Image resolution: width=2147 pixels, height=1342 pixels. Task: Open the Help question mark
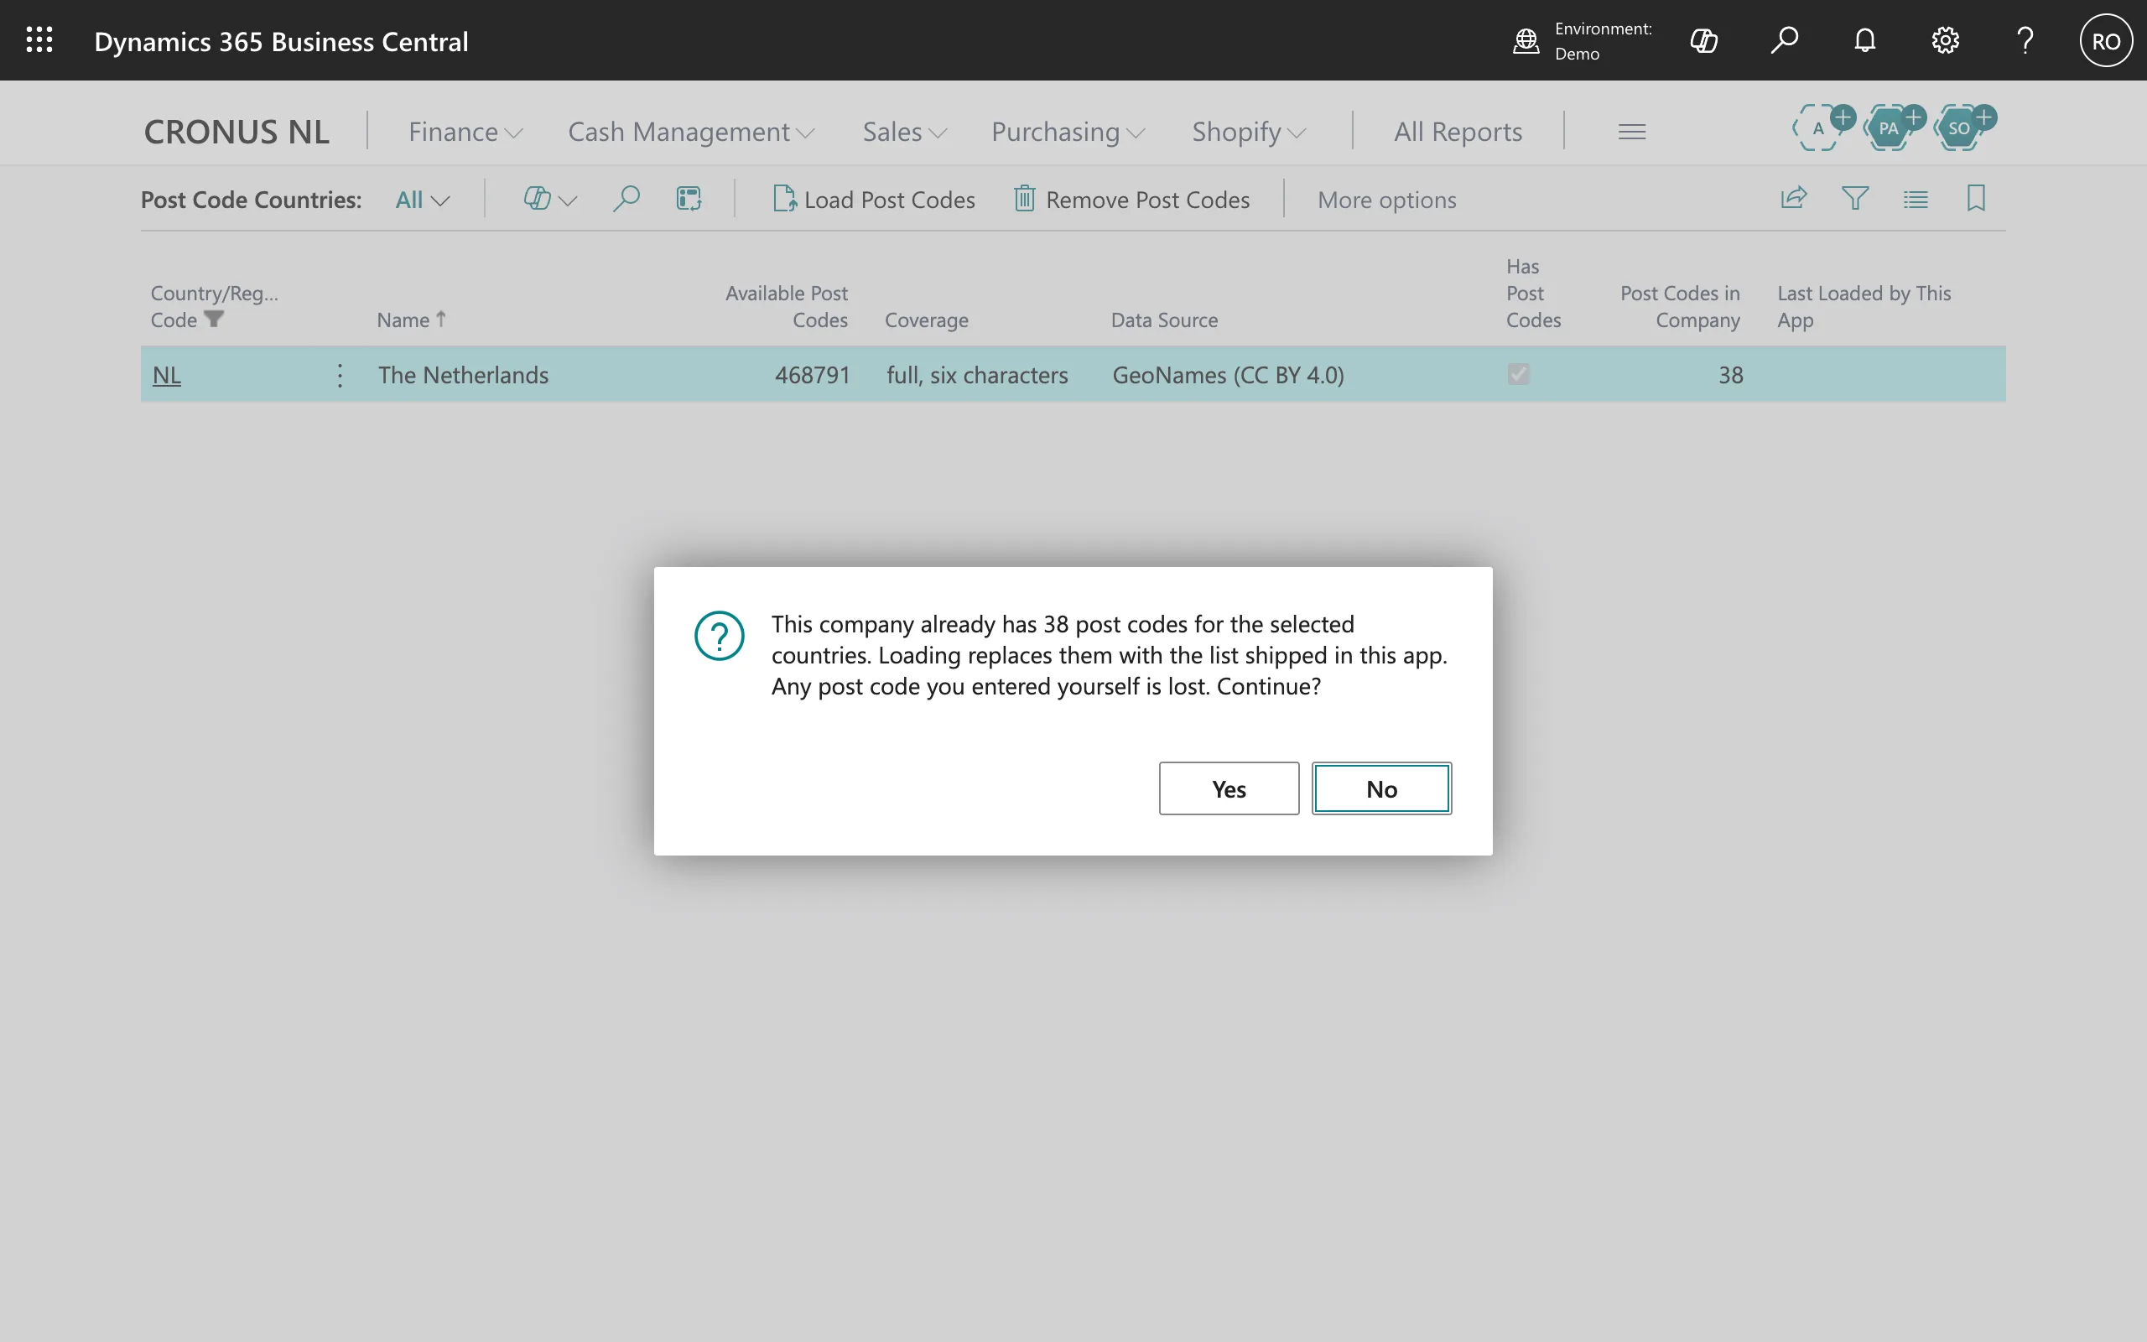(x=2025, y=41)
